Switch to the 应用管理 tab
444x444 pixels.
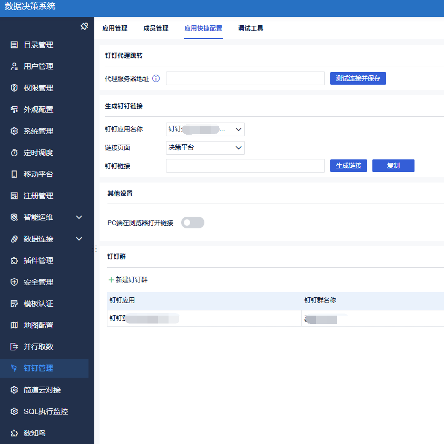tap(115, 28)
